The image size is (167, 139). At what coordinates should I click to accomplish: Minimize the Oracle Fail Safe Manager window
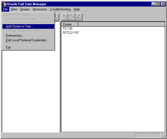153,4
